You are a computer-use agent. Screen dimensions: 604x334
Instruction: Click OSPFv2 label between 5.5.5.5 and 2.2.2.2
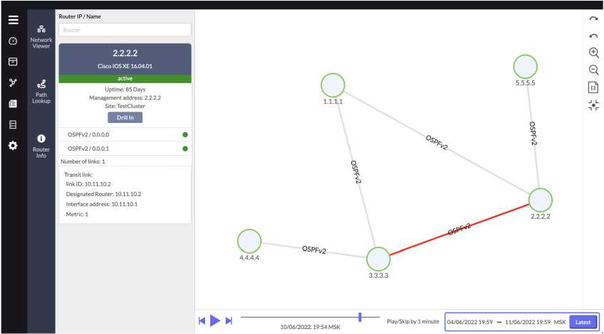(533, 134)
